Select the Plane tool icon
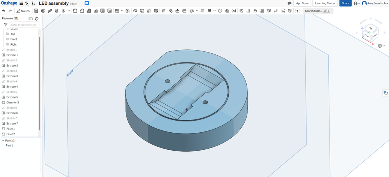This screenshot has height=177, width=389. tap(202, 11)
